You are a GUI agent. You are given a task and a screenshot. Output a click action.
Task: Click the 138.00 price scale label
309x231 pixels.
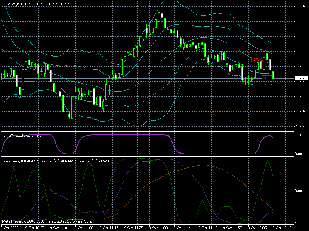(301, 51)
